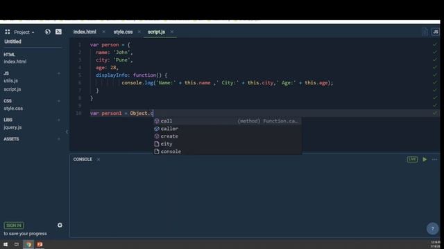
Task: Open Chrome from the taskbar
Action: 28,244
